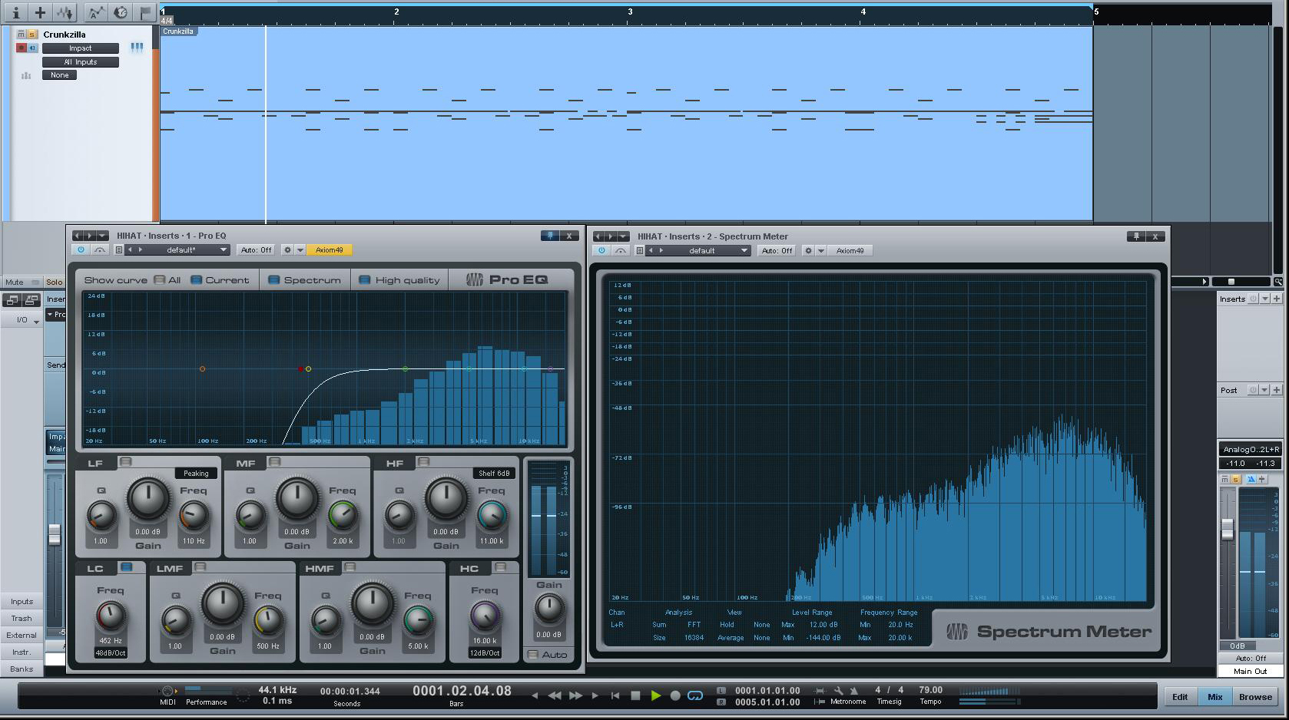Toggle monitor on Crunkzilla track

click(x=32, y=48)
